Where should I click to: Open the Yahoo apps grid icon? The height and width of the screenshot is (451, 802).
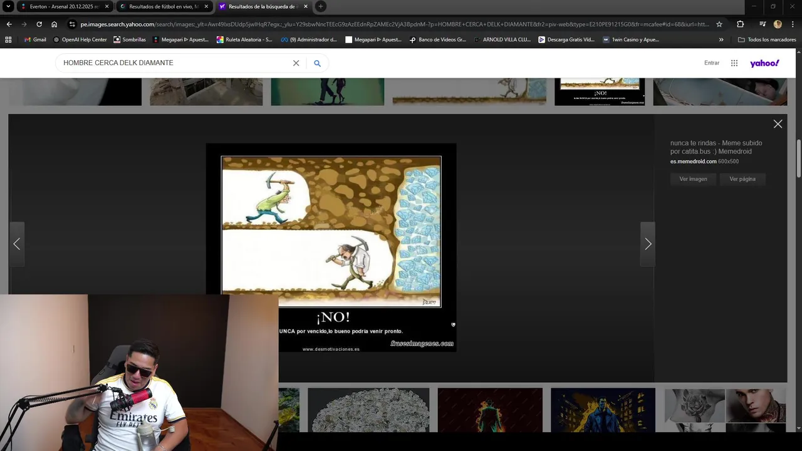pos(734,63)
